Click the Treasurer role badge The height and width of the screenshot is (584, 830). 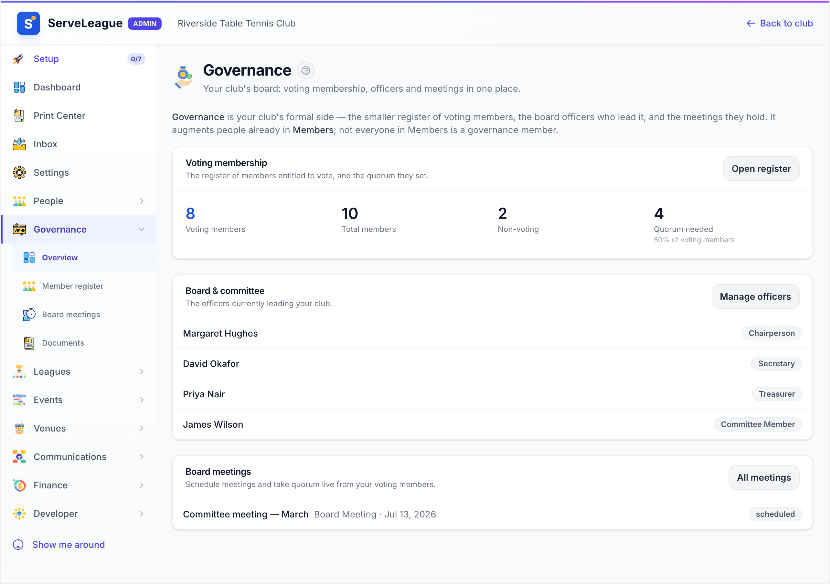(776, 394)
